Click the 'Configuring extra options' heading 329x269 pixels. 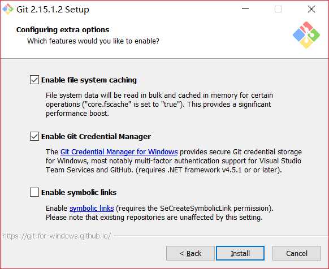tap(63, 30)
